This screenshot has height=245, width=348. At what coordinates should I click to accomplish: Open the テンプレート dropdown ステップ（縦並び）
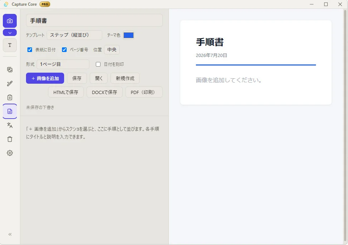[74, 35]
